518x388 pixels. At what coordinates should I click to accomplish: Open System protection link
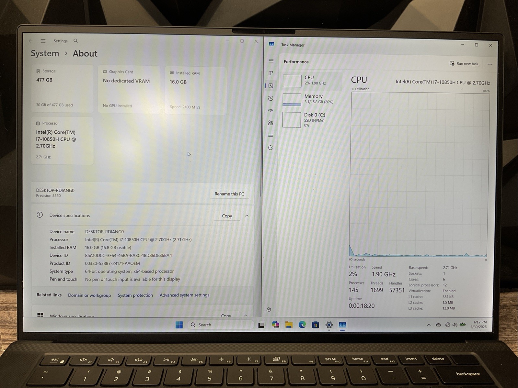tap(135, 295)
